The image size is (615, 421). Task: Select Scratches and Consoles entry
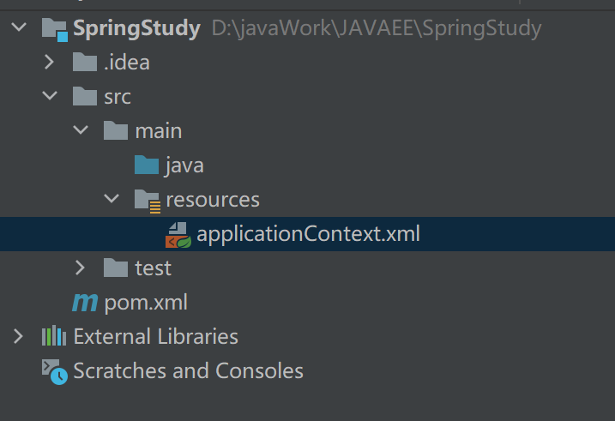click(x=188, y=370)
